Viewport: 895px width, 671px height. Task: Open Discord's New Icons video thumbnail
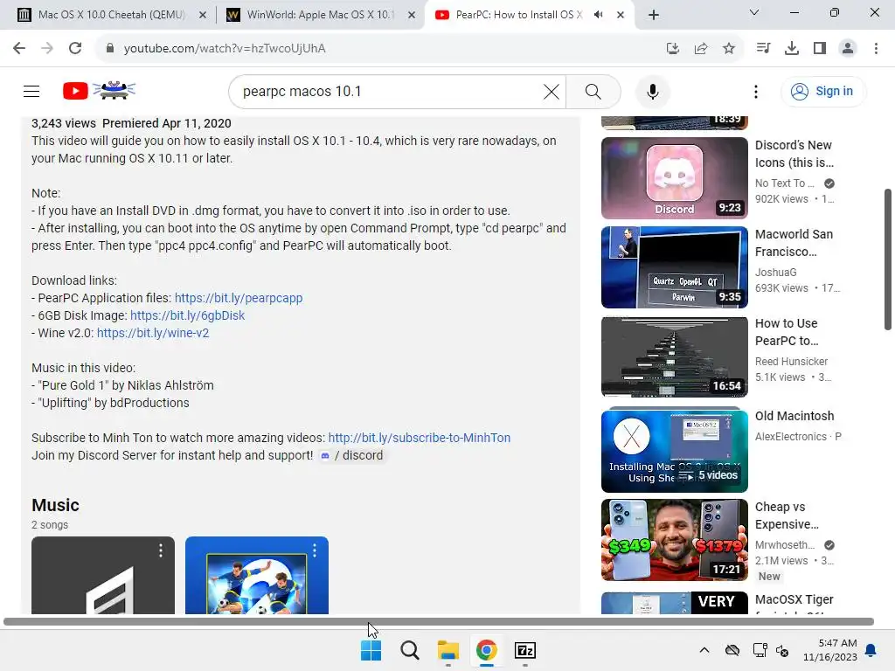tap(675, 178)
